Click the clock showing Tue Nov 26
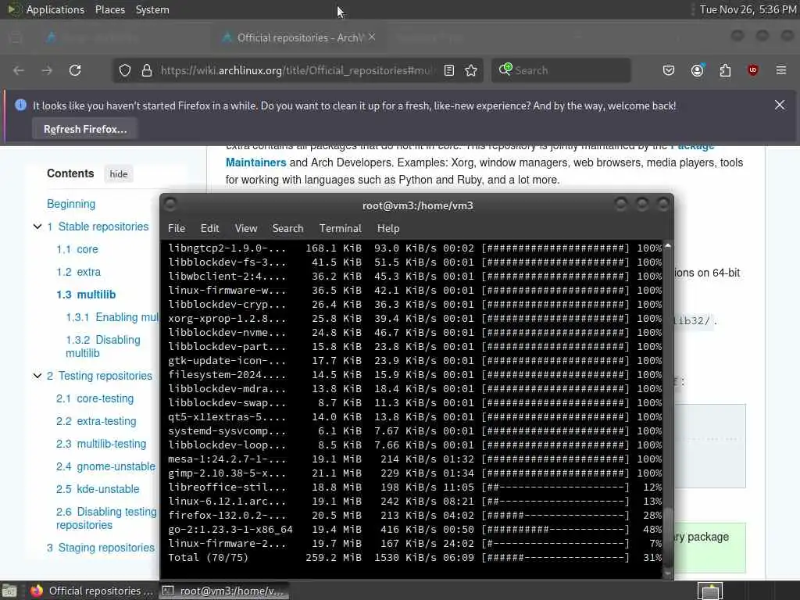This screenshot has height=600, width=800. click(x=748, y=9)
